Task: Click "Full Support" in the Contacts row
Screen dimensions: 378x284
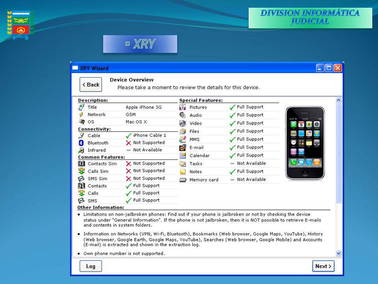Action: pos(146,185)
